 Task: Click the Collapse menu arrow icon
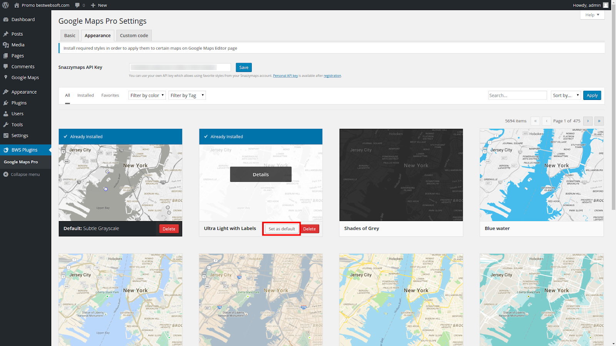[x=6, y=175]
